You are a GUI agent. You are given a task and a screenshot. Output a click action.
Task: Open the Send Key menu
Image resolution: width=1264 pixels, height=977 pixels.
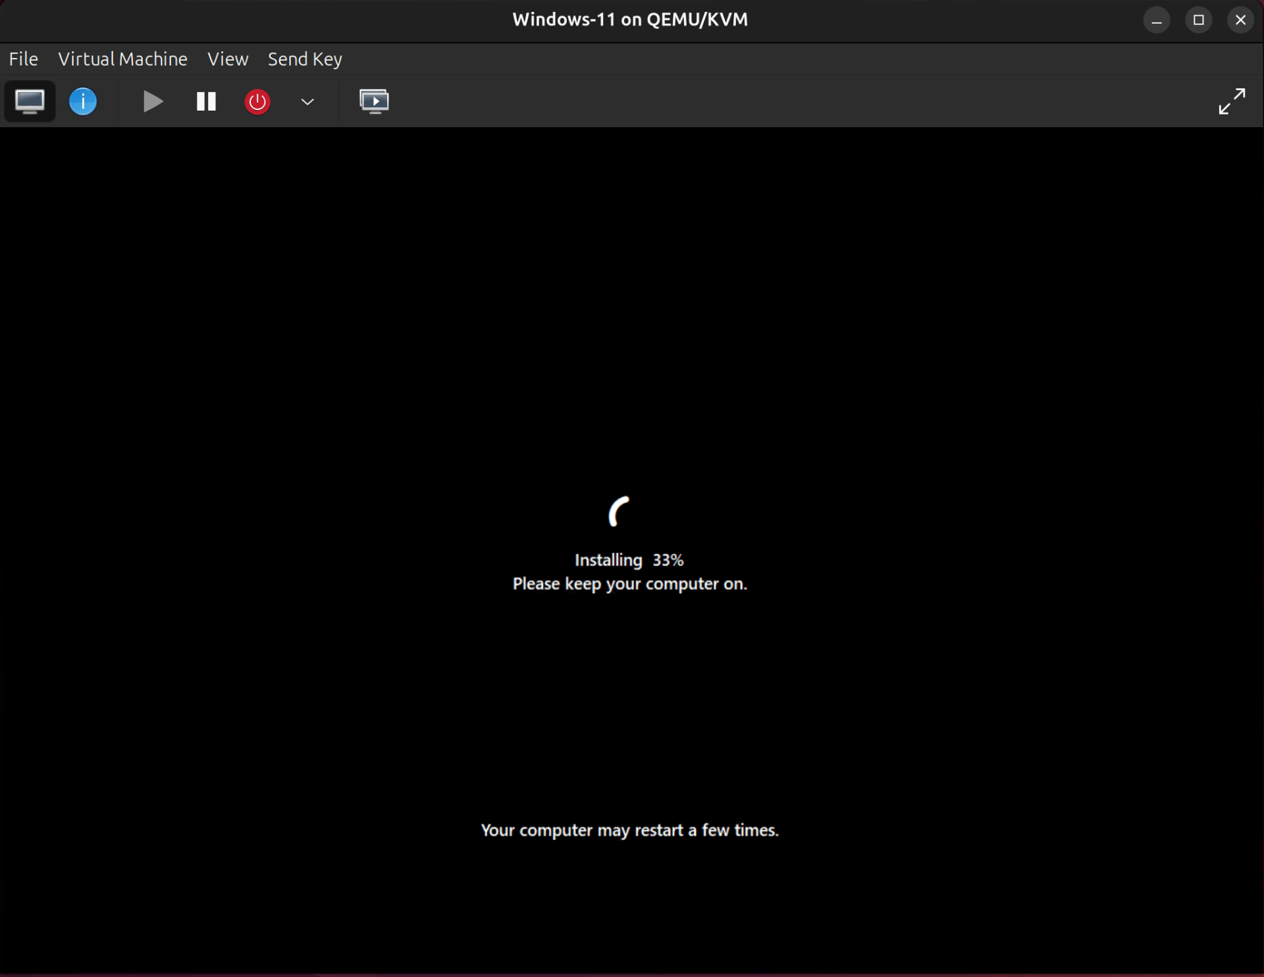pos(304,59)
